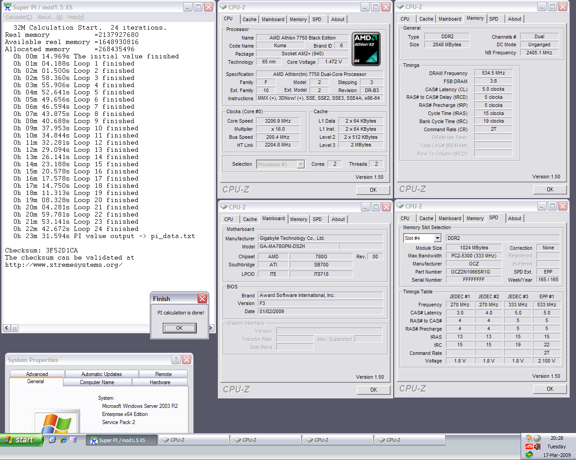Click the EPP #1 voltage 2.100 V cell
Viewport: 576px width, 460px height.
(546, 361)
